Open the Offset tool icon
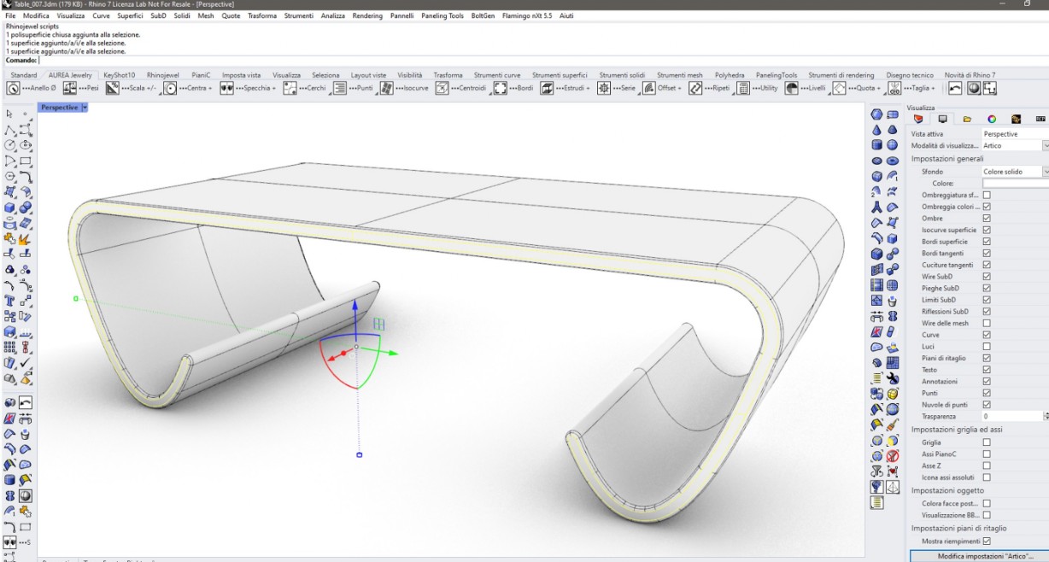This screenshot has height=562, width=1049. (x=649, y=88)
